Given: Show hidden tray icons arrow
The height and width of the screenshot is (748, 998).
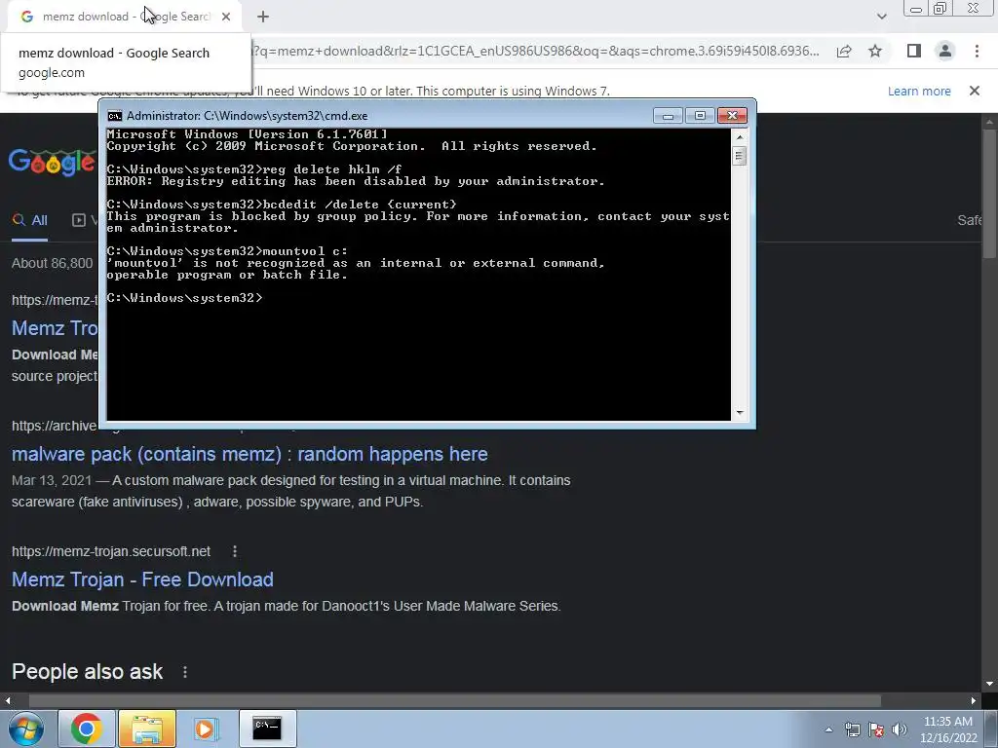Looking at the screenshot, I should (x=828, y=729).
